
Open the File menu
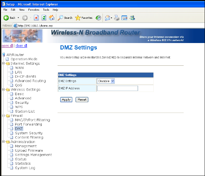[x=5, y=10]
